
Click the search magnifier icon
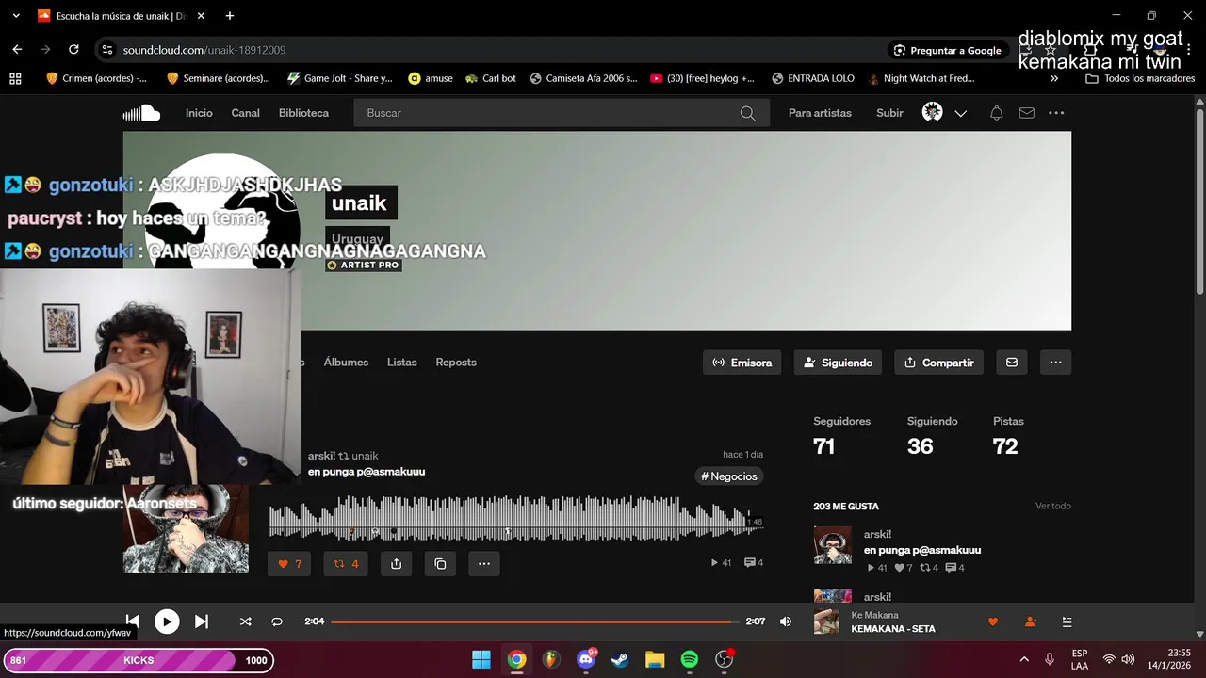747,113
